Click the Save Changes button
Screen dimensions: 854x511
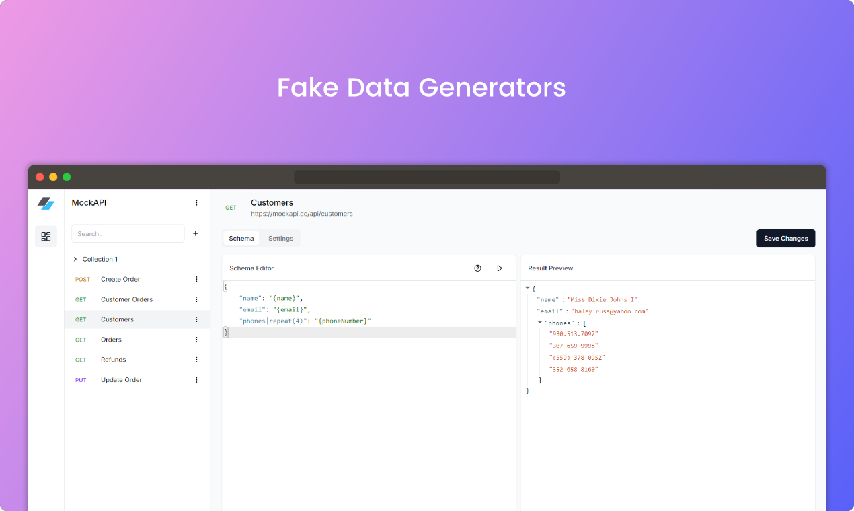click(785, 238)
